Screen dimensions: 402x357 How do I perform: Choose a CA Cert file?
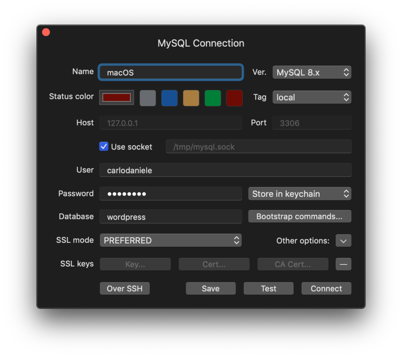tap(293, 264)
